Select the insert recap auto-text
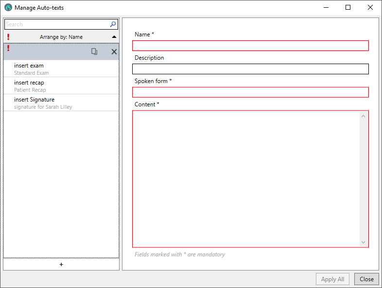Screen dimensions: 382x288 point(61,86)
